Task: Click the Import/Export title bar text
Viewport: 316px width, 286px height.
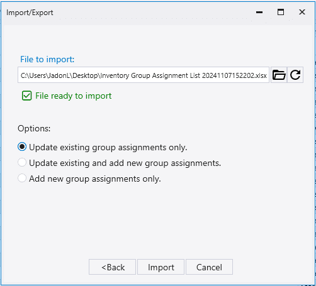Action: point(30,13)
